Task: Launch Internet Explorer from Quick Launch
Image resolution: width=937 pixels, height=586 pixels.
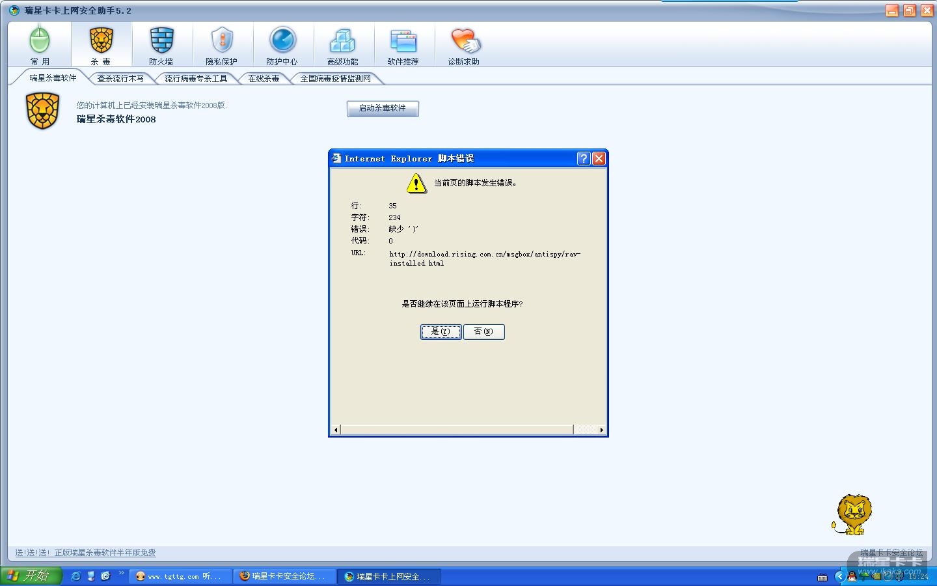Action: (x=75, y=576)
